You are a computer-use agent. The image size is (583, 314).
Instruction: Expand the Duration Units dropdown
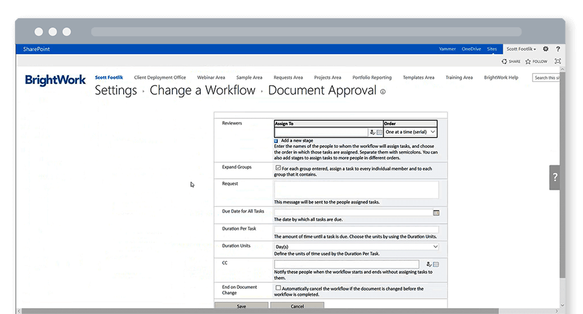(356, 247)
